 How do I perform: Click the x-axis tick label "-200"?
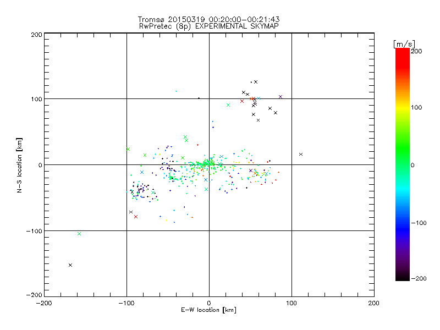click(x=44, y=303)
